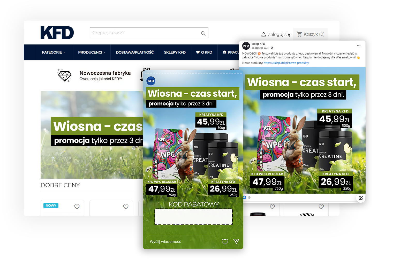Click the Sklep KFD profile avatar
Screen dimensions: 400x266
pyautogui.click(x=246, y=46)
